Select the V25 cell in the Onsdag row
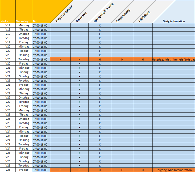Image resolution: width=195 pixels, height=172 pixels. (x=8, y=161)
